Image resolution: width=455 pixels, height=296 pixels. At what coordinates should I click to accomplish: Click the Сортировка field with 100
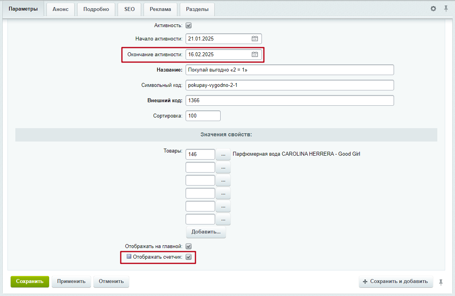click(x=203, y=116)
